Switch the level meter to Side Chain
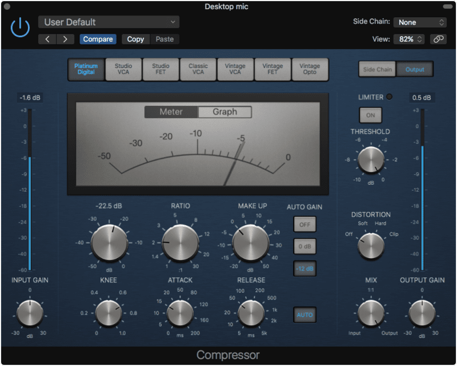 [x=376, y=69]
